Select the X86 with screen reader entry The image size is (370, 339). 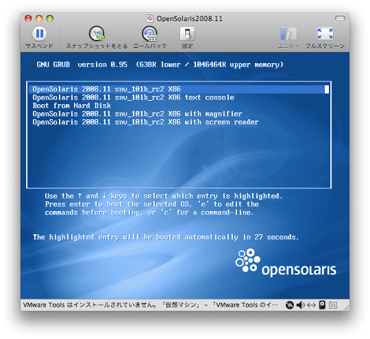[145, 122]
